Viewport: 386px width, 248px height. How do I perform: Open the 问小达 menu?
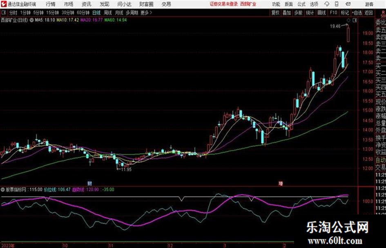tap(125, 4)
